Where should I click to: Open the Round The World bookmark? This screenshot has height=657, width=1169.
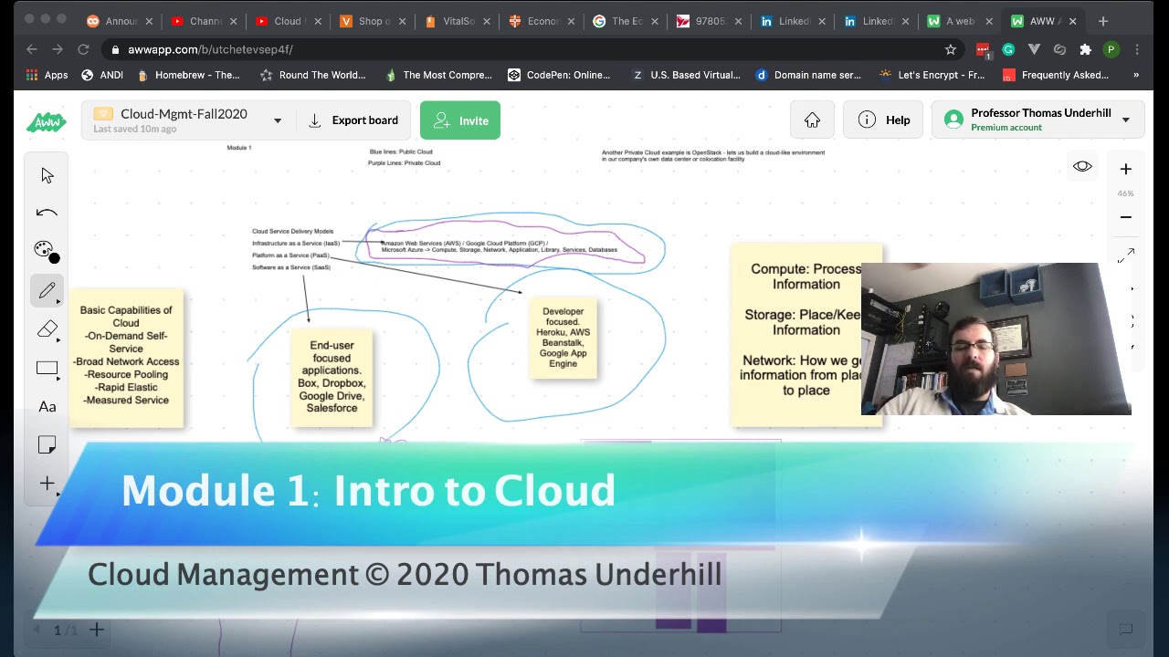click(x=312, y=75)
